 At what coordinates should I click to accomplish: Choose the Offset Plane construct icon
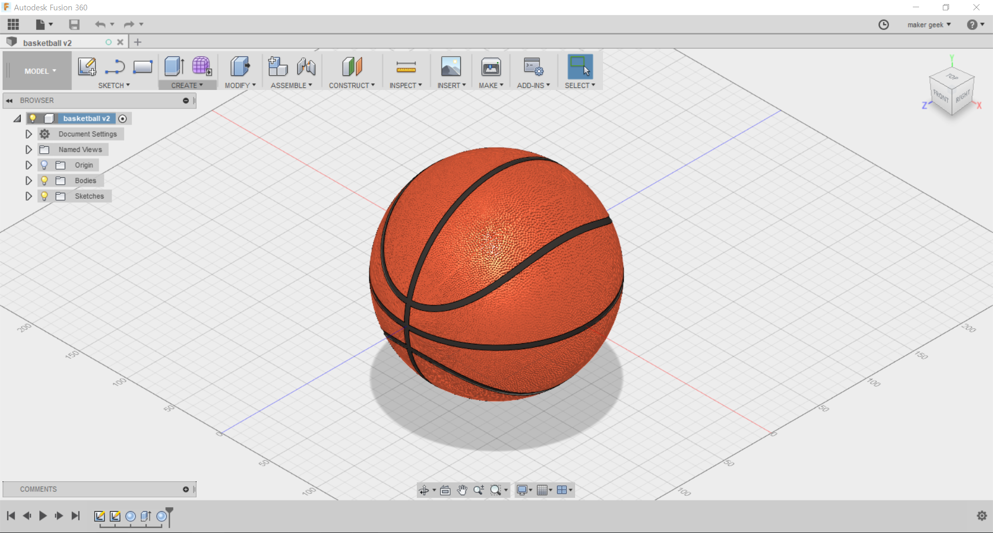click(352, 67)
